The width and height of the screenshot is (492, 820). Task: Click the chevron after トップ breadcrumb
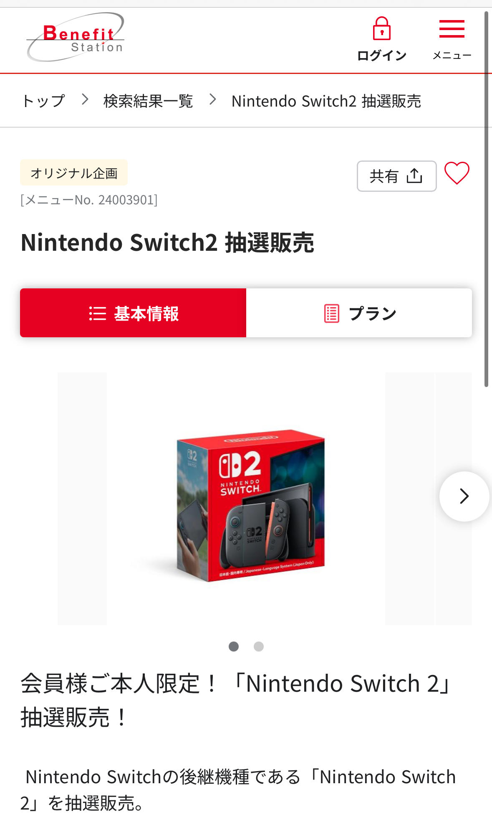[x=85, y=99]
